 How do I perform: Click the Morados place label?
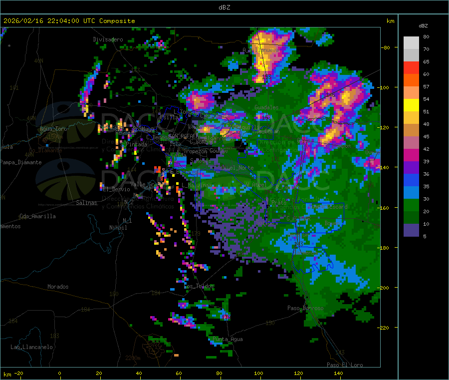click(58, 287)
